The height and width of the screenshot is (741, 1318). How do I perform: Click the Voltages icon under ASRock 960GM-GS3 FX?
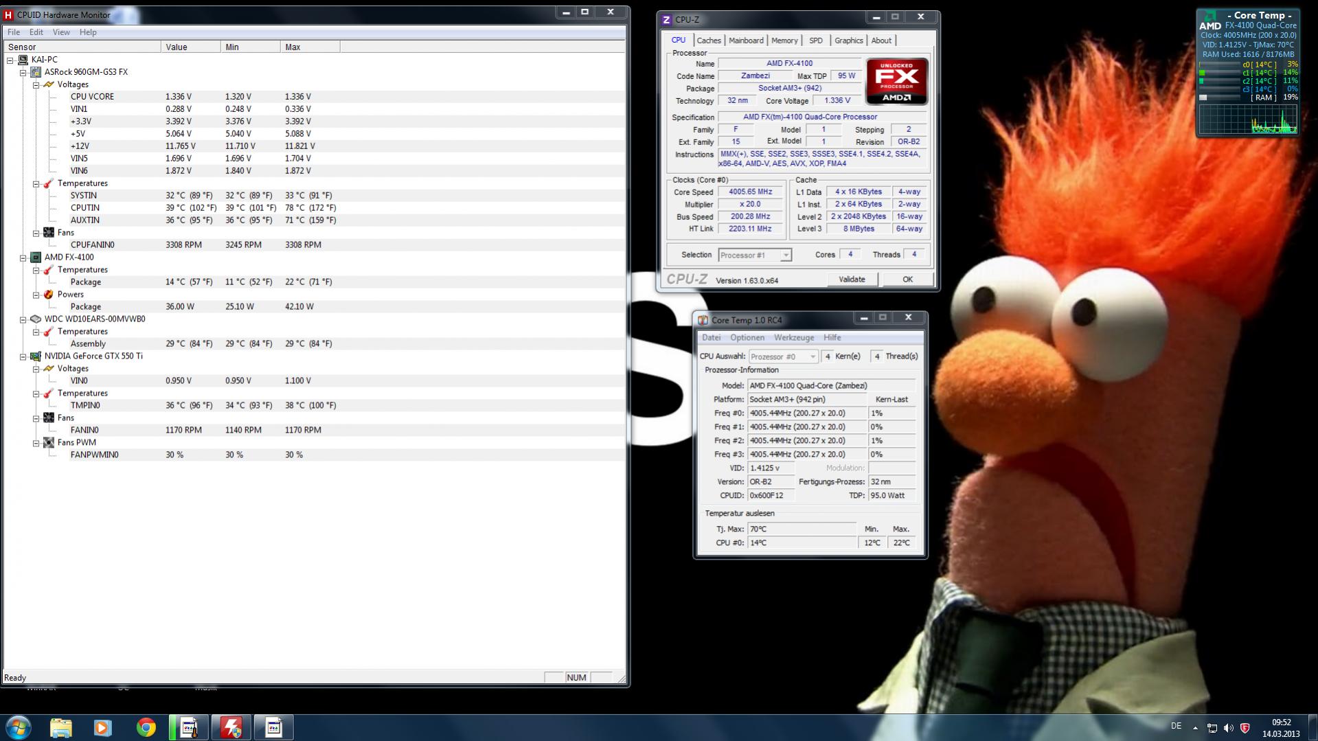pyautogui.click(x=49, y=84)
